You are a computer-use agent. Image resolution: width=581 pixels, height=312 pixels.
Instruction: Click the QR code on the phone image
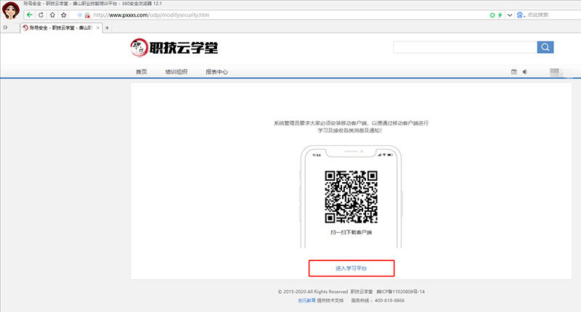[x=351, y=197]
